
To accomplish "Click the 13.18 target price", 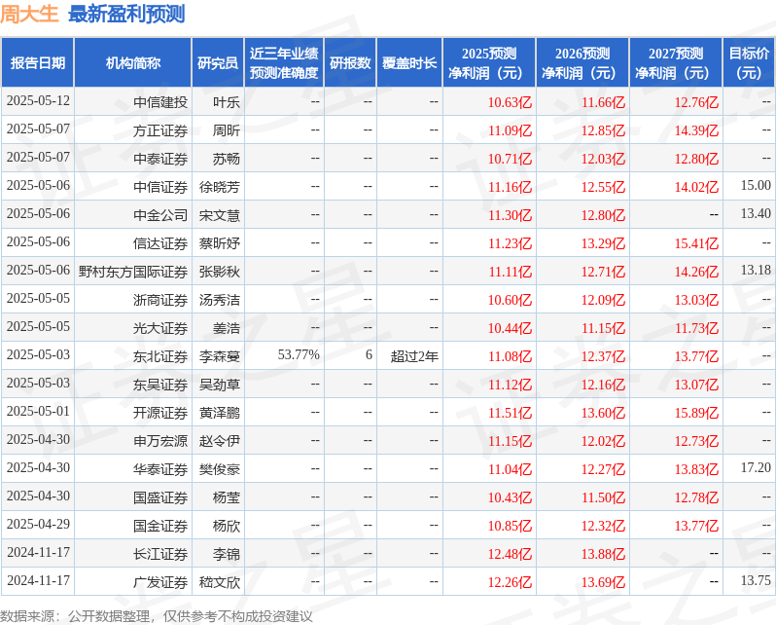I will 756,270.
